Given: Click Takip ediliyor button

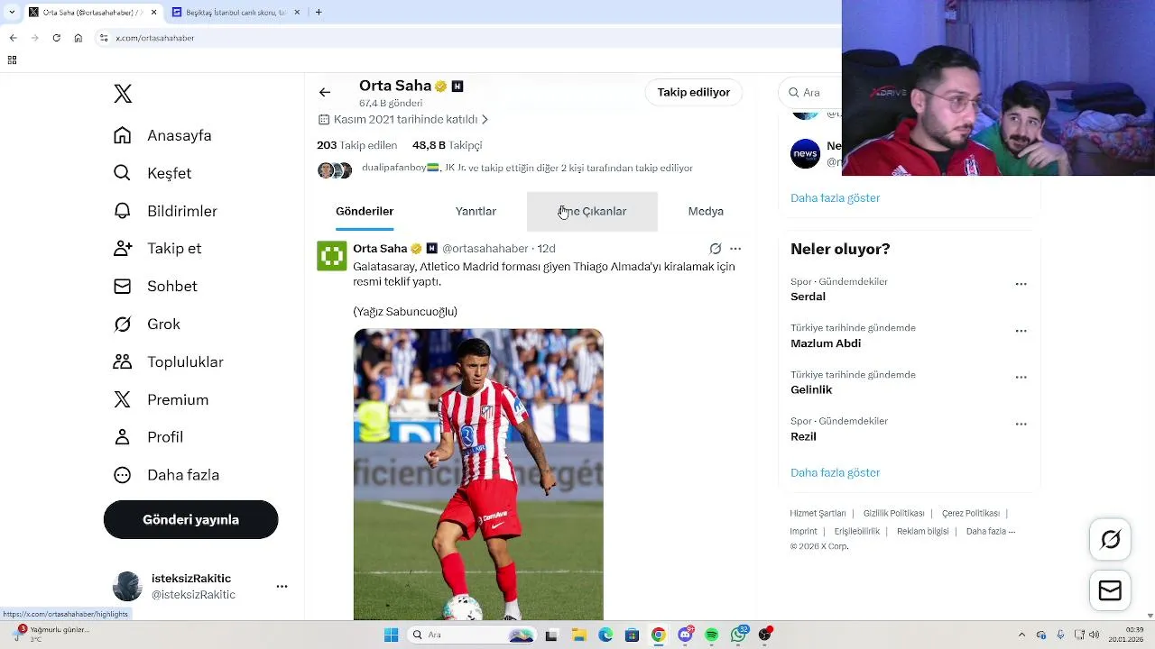Looking at the screenshot, I should click(x=694, y=92).
